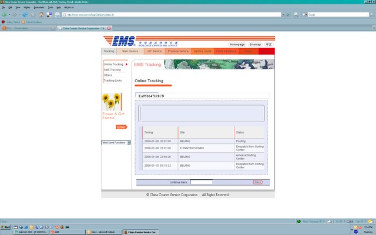Open the Latest Headlines feed bookmark
Image resolution: width=376 pixels, height=235 pixels.
coord(32,22)
